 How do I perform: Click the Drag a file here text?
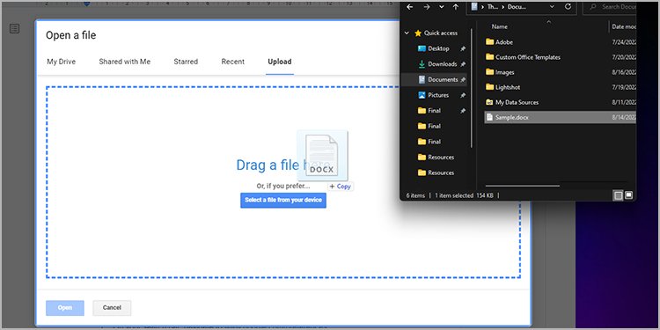(283, 165)
